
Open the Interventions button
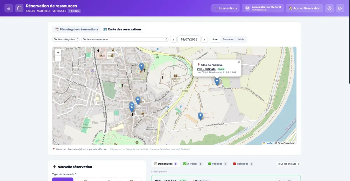pyautogui.click(x=225, y=8)
